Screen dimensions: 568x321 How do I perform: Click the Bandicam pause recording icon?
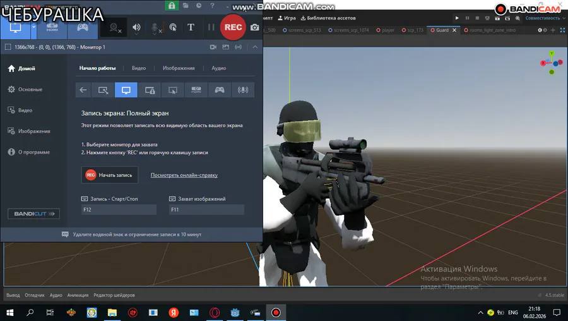(211, 28)
